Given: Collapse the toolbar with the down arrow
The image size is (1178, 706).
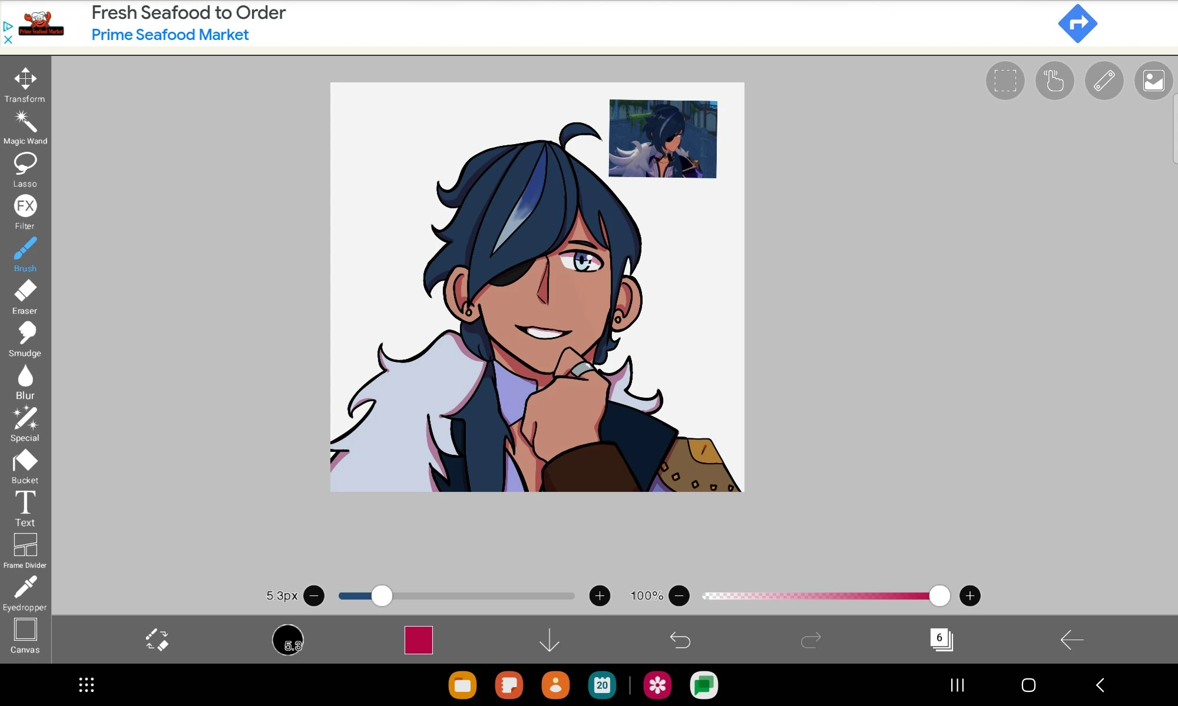Looking at the screenshot, I should (x=549, y=640).
